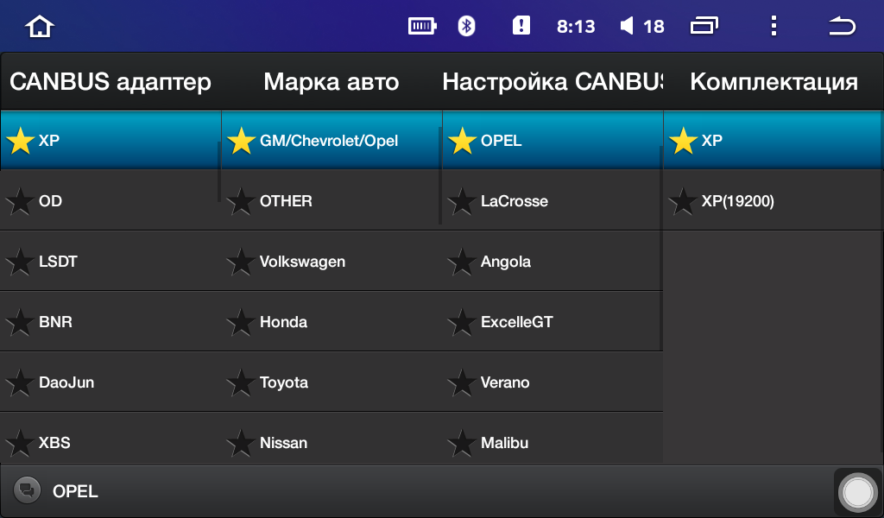Star the LSDT adapter
The height and width of the screenshot is (518, 884).
coord(21,262)
